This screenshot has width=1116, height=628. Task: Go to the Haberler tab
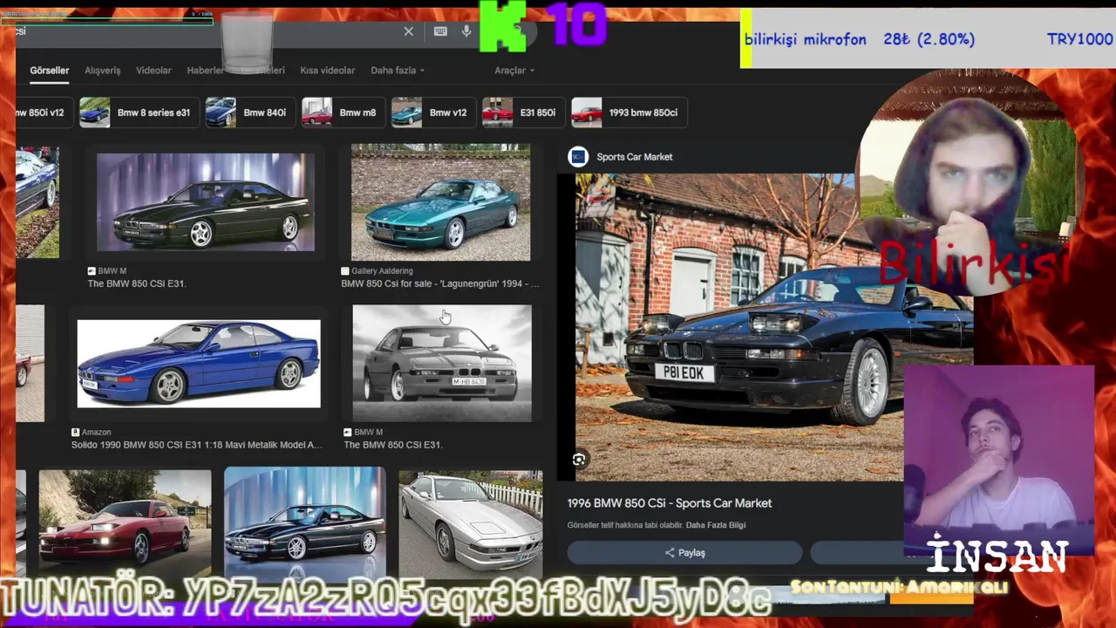205,71
